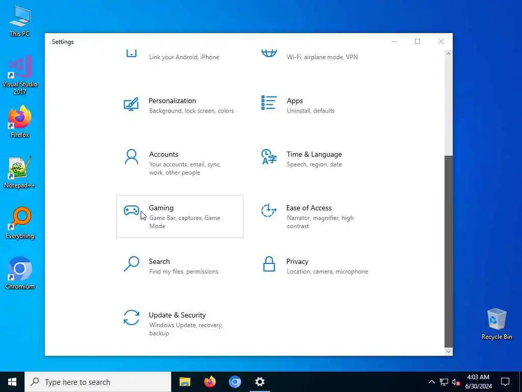Click the muted volume tray icon
Image resolution: width=522 pixels, height=392 pixels.
click(456, 382)
